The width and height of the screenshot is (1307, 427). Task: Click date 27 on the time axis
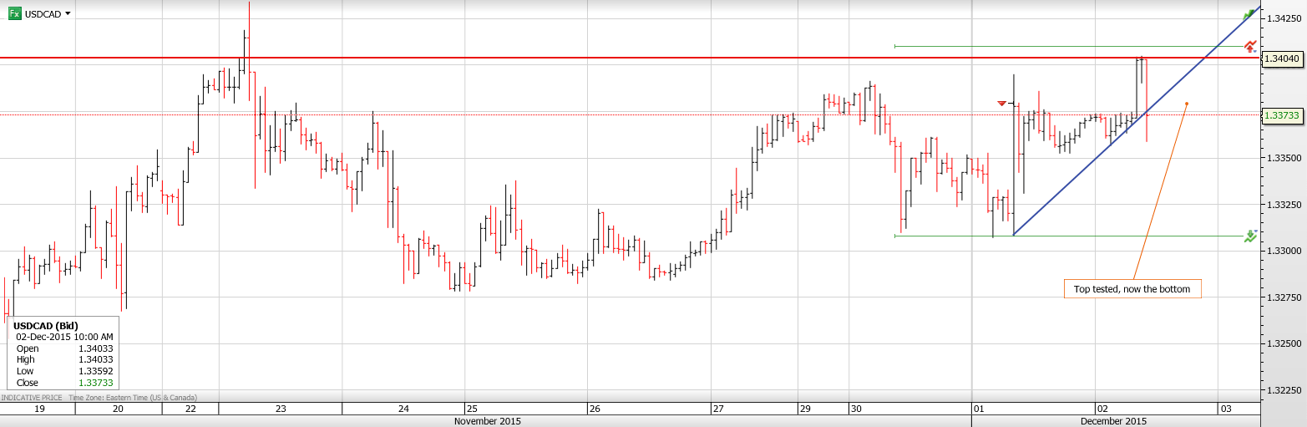click(718, 409)
